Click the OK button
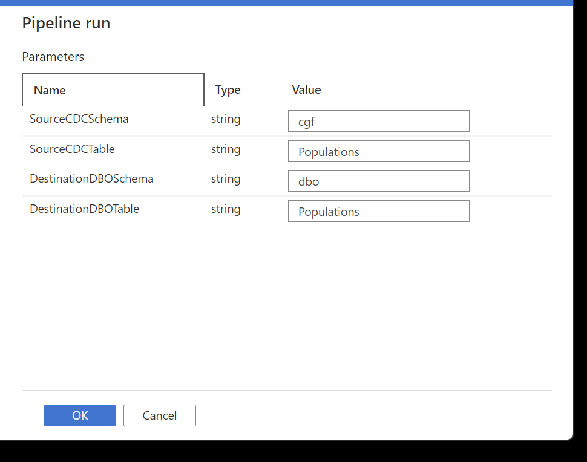 80,415
